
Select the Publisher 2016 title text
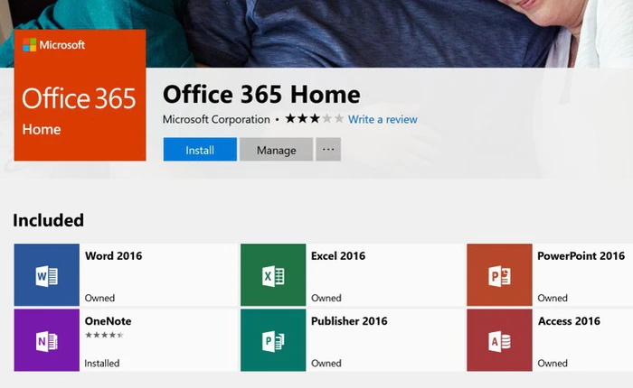click(x=349, y=321)
